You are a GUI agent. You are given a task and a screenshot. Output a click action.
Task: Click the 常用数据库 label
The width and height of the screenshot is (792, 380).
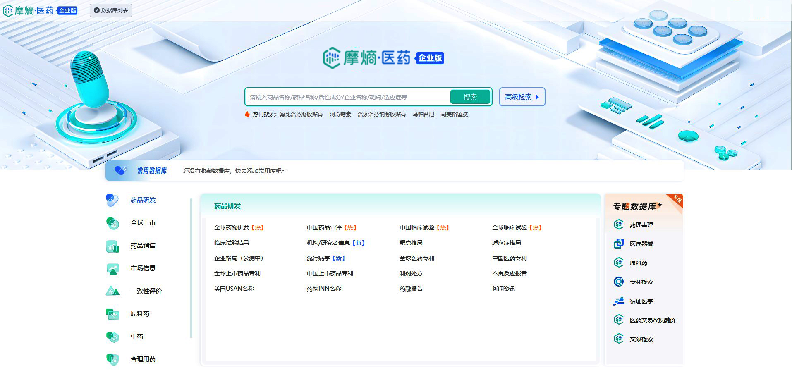coord(152,171)
